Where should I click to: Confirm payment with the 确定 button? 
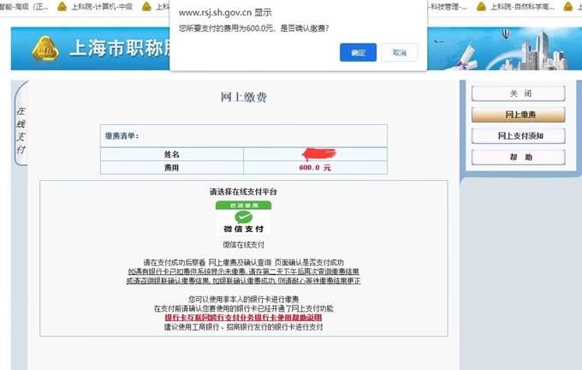click(x=358, y=52)
